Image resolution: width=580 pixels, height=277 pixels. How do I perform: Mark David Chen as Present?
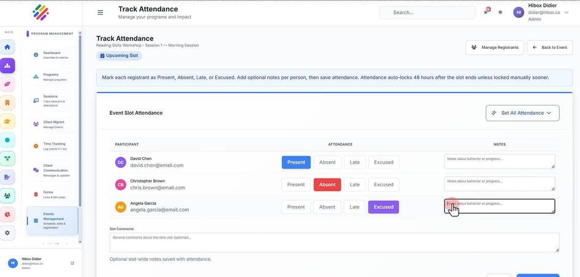[x=296, y=162]
